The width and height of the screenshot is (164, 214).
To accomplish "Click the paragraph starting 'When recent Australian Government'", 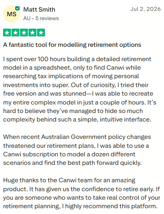I will 77,150.
